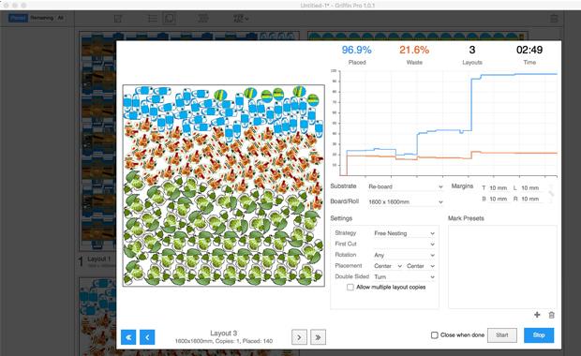Click the highlighted nesting icon in main toolbar
Screen dimensions: 581x356
pyautogui.click(x=170, y=18)
